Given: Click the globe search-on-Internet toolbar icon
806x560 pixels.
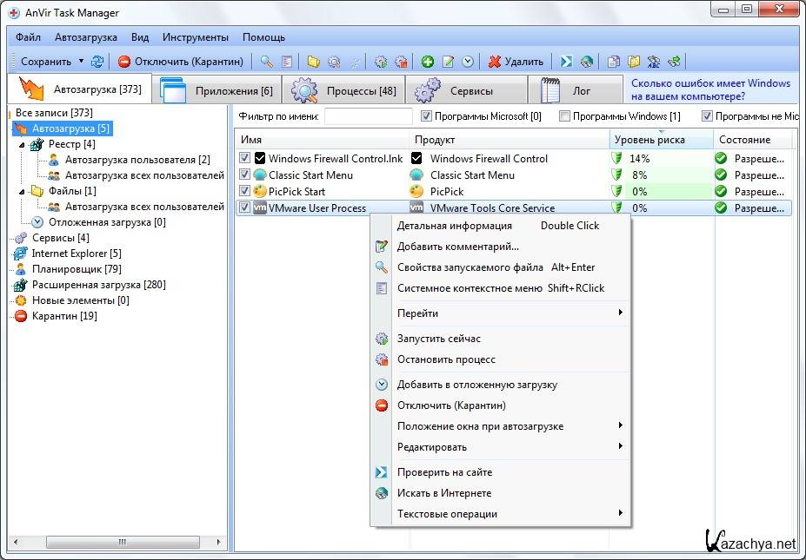Looking at the screenshot, I should coord(587,62).
